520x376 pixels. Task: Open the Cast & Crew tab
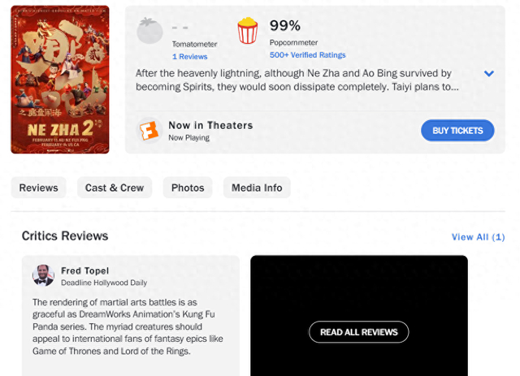[x=115, y=188]
